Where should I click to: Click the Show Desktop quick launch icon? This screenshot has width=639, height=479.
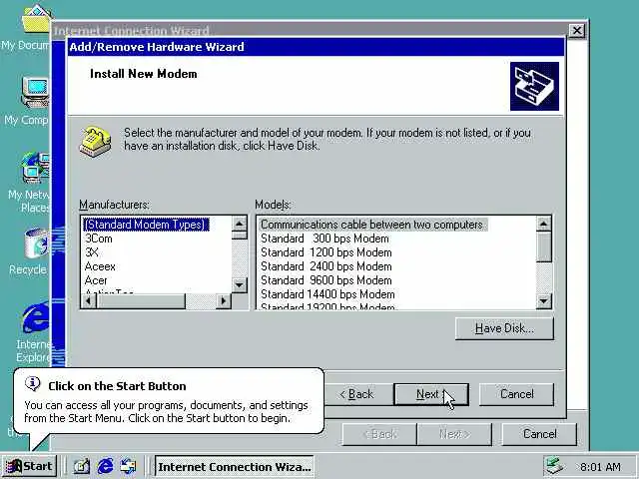click(82, 466)
